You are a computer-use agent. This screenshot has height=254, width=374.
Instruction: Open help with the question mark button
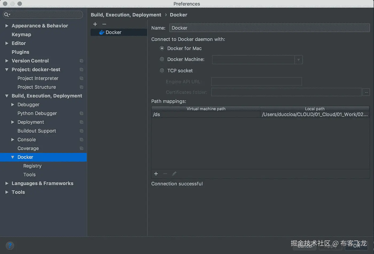coord(10,245)
